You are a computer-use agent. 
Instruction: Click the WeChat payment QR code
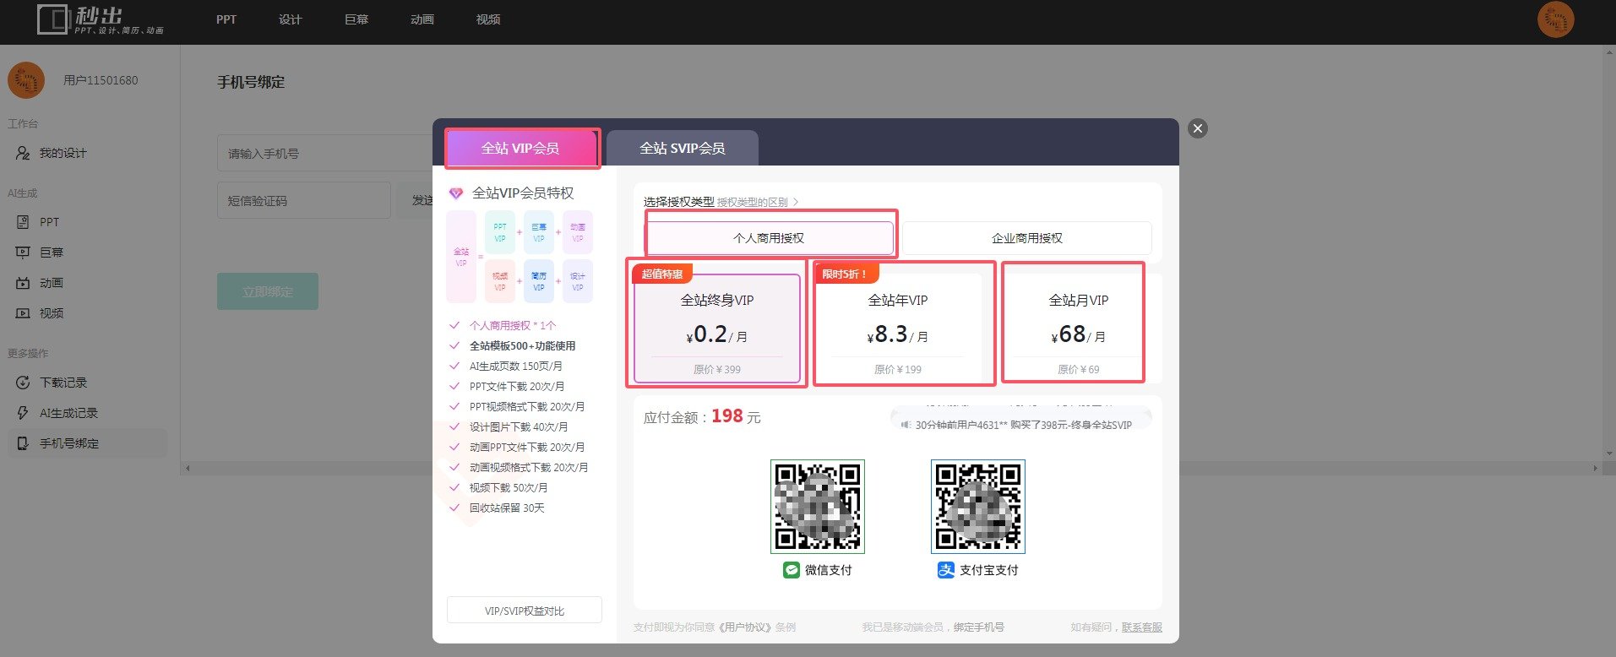(818, 506)
